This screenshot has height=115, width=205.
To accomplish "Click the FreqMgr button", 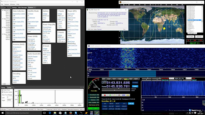I will 135,83.
